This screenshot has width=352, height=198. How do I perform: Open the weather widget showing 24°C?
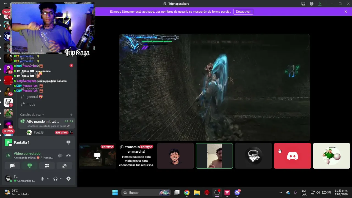tap(16, 193)
